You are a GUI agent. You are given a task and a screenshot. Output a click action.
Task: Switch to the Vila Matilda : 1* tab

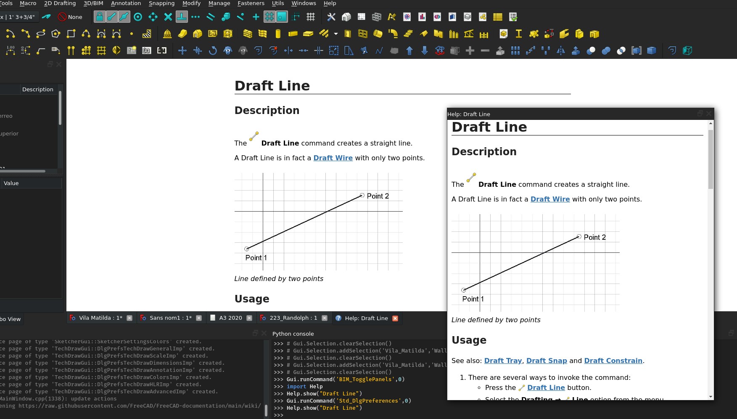coord(100,318)
